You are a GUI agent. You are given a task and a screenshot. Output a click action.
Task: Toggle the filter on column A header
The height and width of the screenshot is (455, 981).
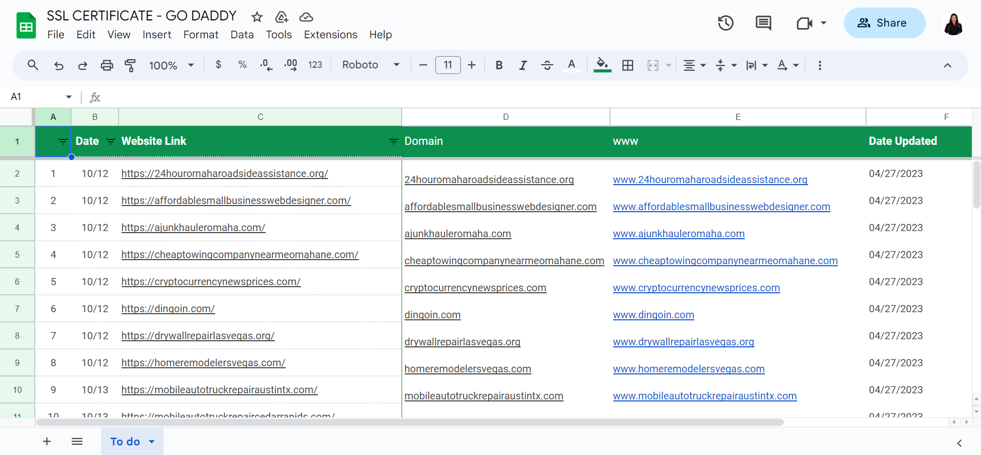[63, 141]
